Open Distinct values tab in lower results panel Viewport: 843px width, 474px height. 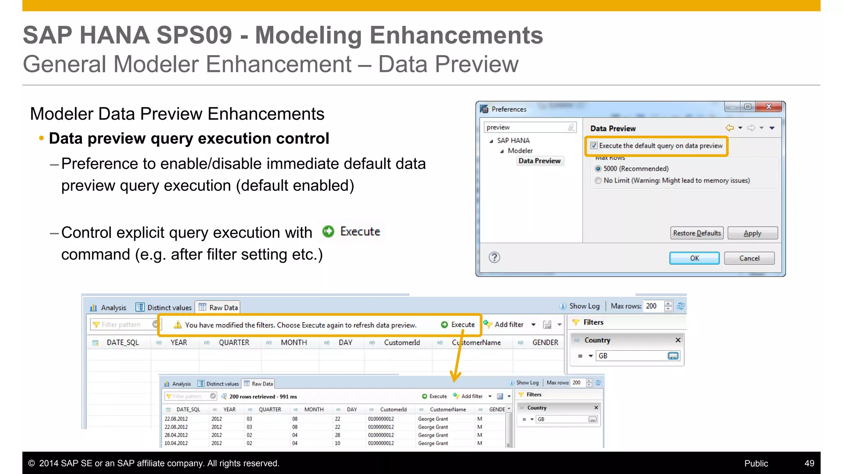pos(218,384)
